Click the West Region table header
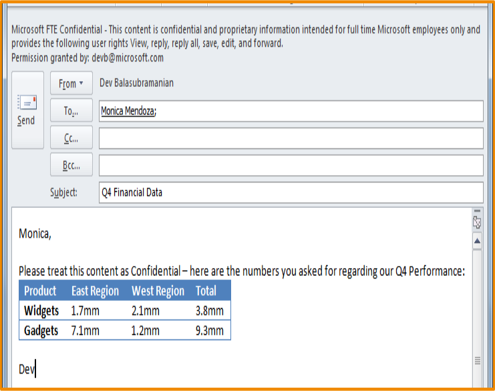The width and height of the screenshot is (495, 391). pos(158,291)
